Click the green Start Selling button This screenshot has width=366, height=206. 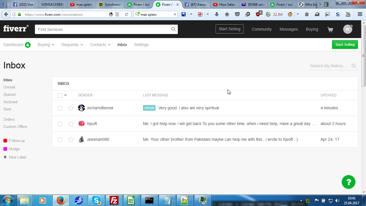[x=345, y=45]
